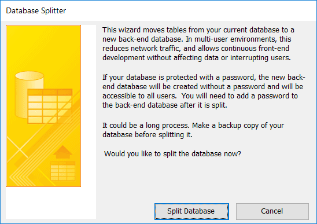Click the dialog title bar
The width and height of the screenshot is (317, 224).
click(158, 11)
